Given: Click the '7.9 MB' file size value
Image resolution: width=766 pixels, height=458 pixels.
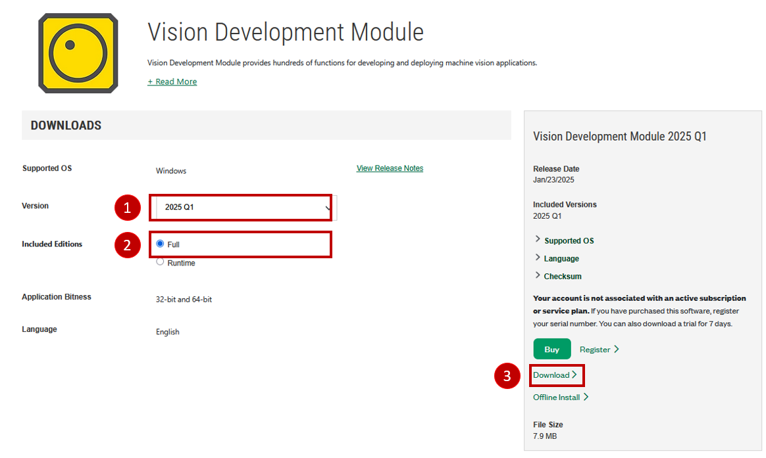Looking at the screenshot, I should pos(545,436).
